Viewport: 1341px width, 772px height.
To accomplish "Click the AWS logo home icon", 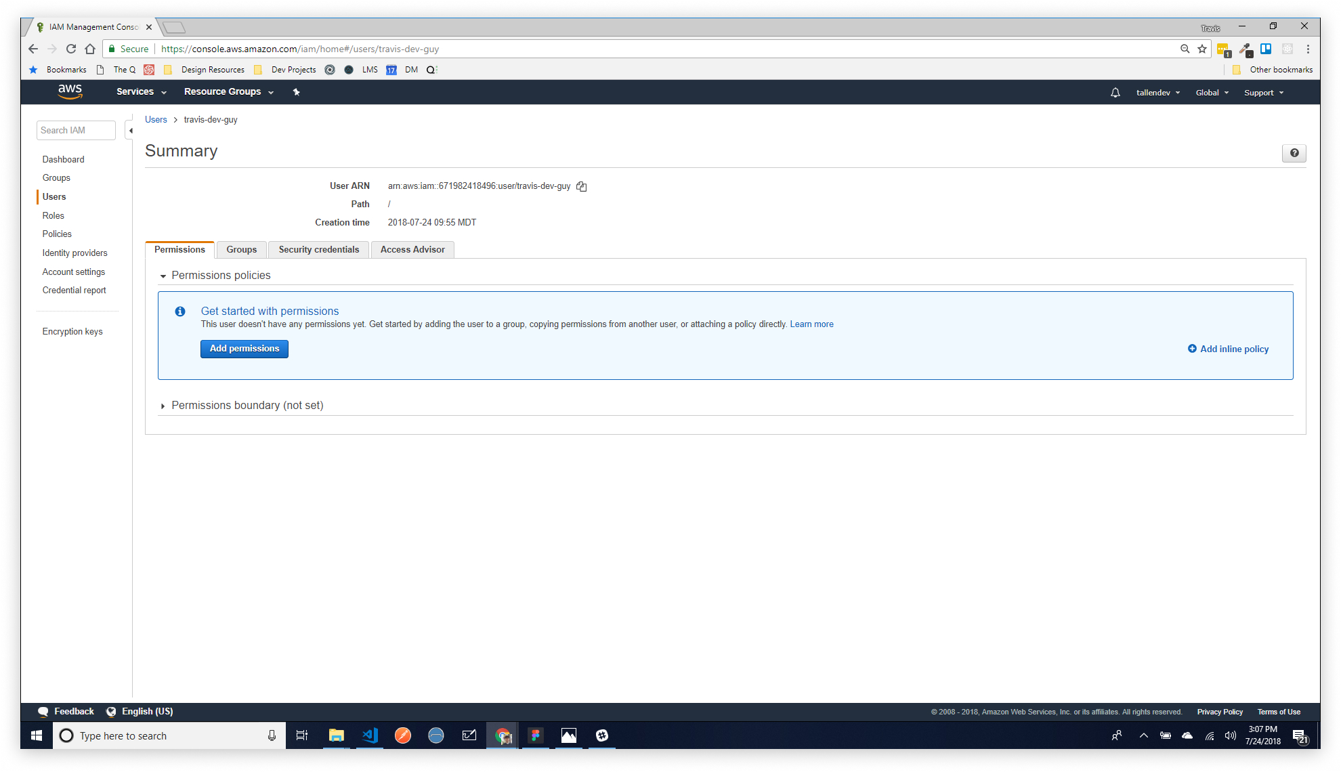I will 70,91.
